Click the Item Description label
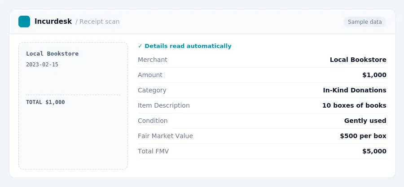The height and width of the screenshot is (187, 404). 163,105
